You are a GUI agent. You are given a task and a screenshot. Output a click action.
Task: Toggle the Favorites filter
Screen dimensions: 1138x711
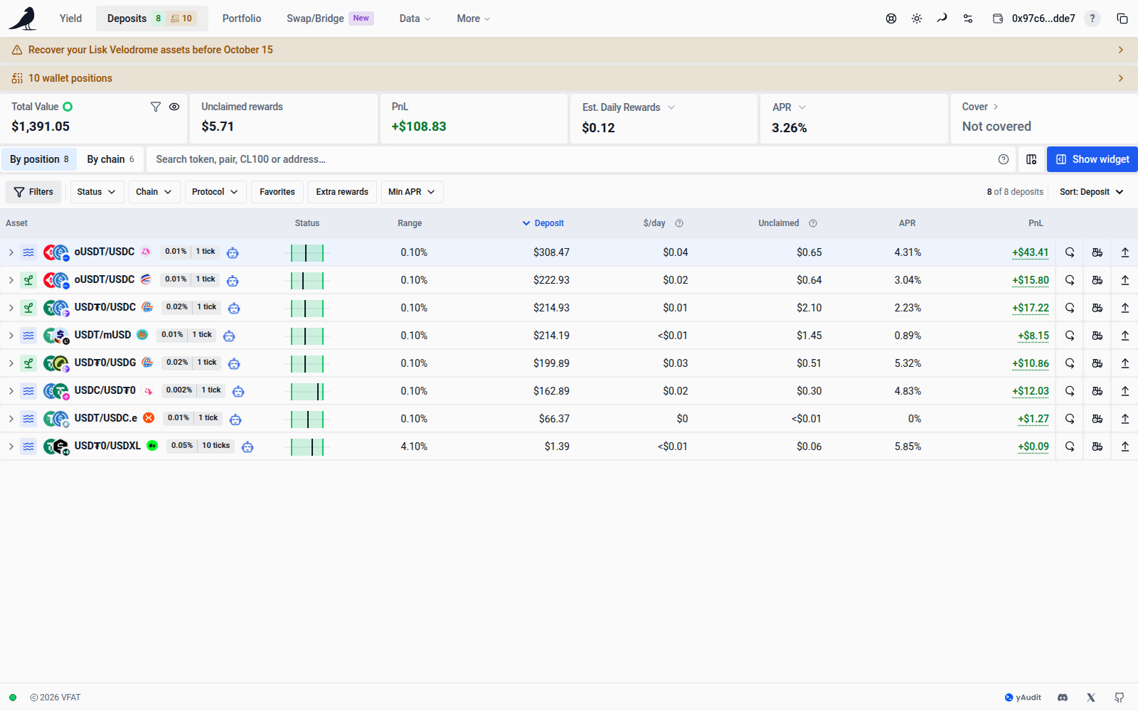click(277, 192)
